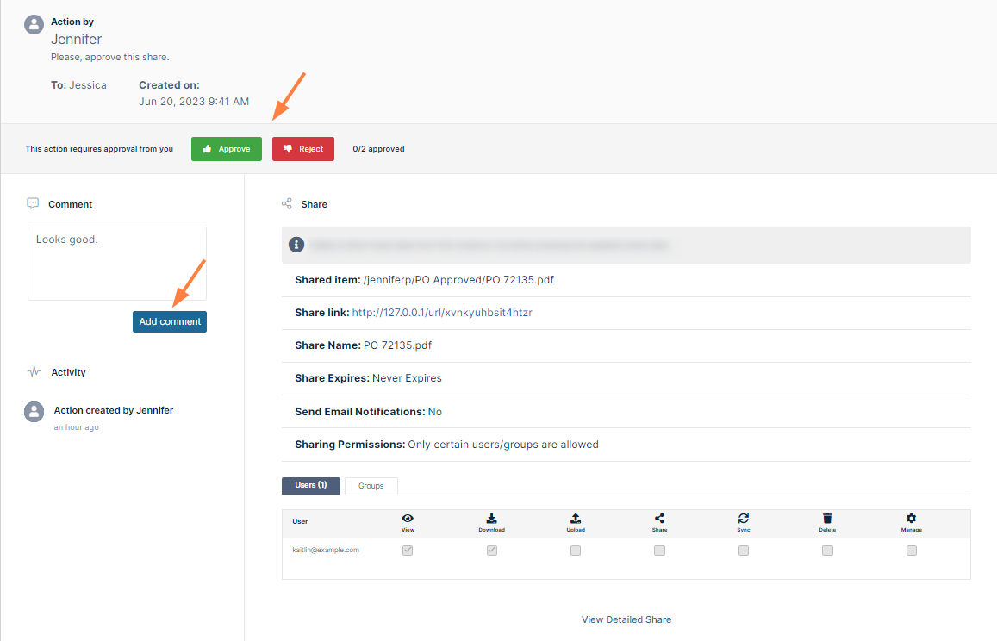The image size is (997, 641).
Task: Click the Upload icon in permissions header
Action: tap(576, 519)
